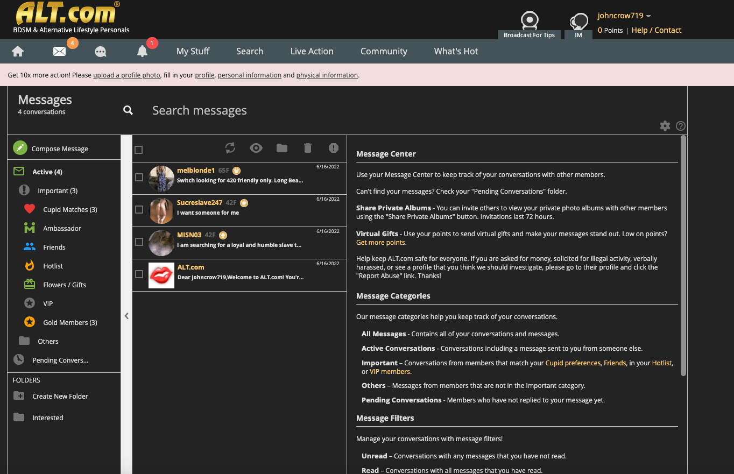
Task: Click the Flowers / Gifts present icon
Action: [30, 285]
